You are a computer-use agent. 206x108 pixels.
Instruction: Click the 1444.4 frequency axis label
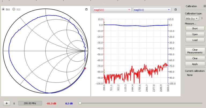point(133,88)
